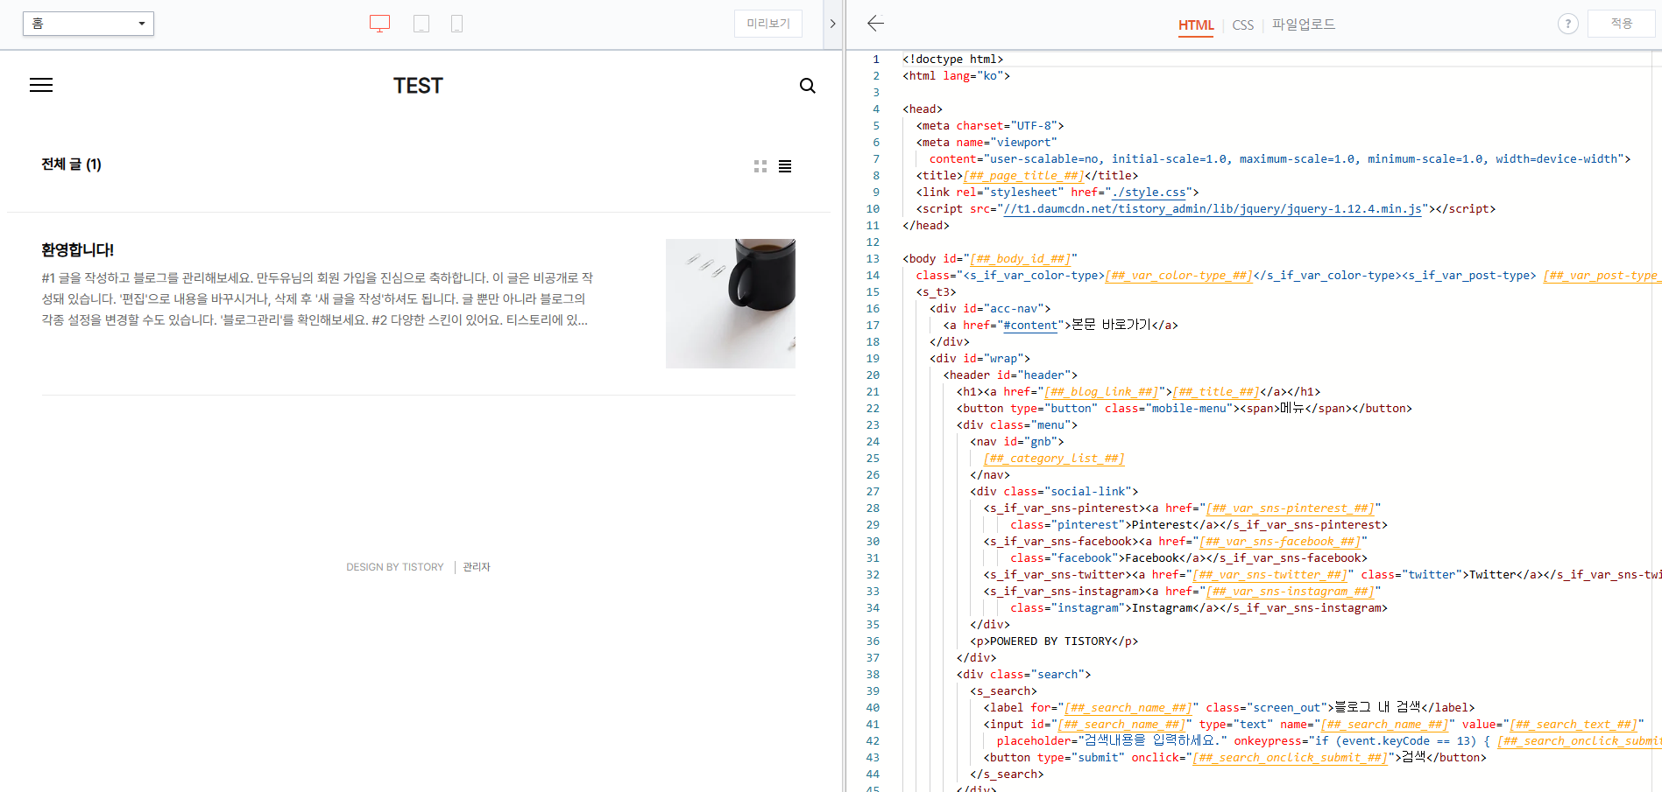1662x792 pixels.
Task: Click the back arrow in editor header
Action: [x=875, y=24]
